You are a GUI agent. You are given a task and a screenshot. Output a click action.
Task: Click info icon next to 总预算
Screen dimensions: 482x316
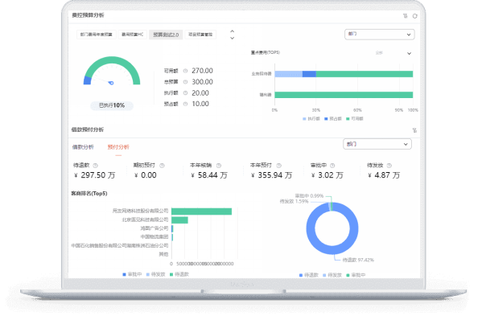click(x=185, y=82)
